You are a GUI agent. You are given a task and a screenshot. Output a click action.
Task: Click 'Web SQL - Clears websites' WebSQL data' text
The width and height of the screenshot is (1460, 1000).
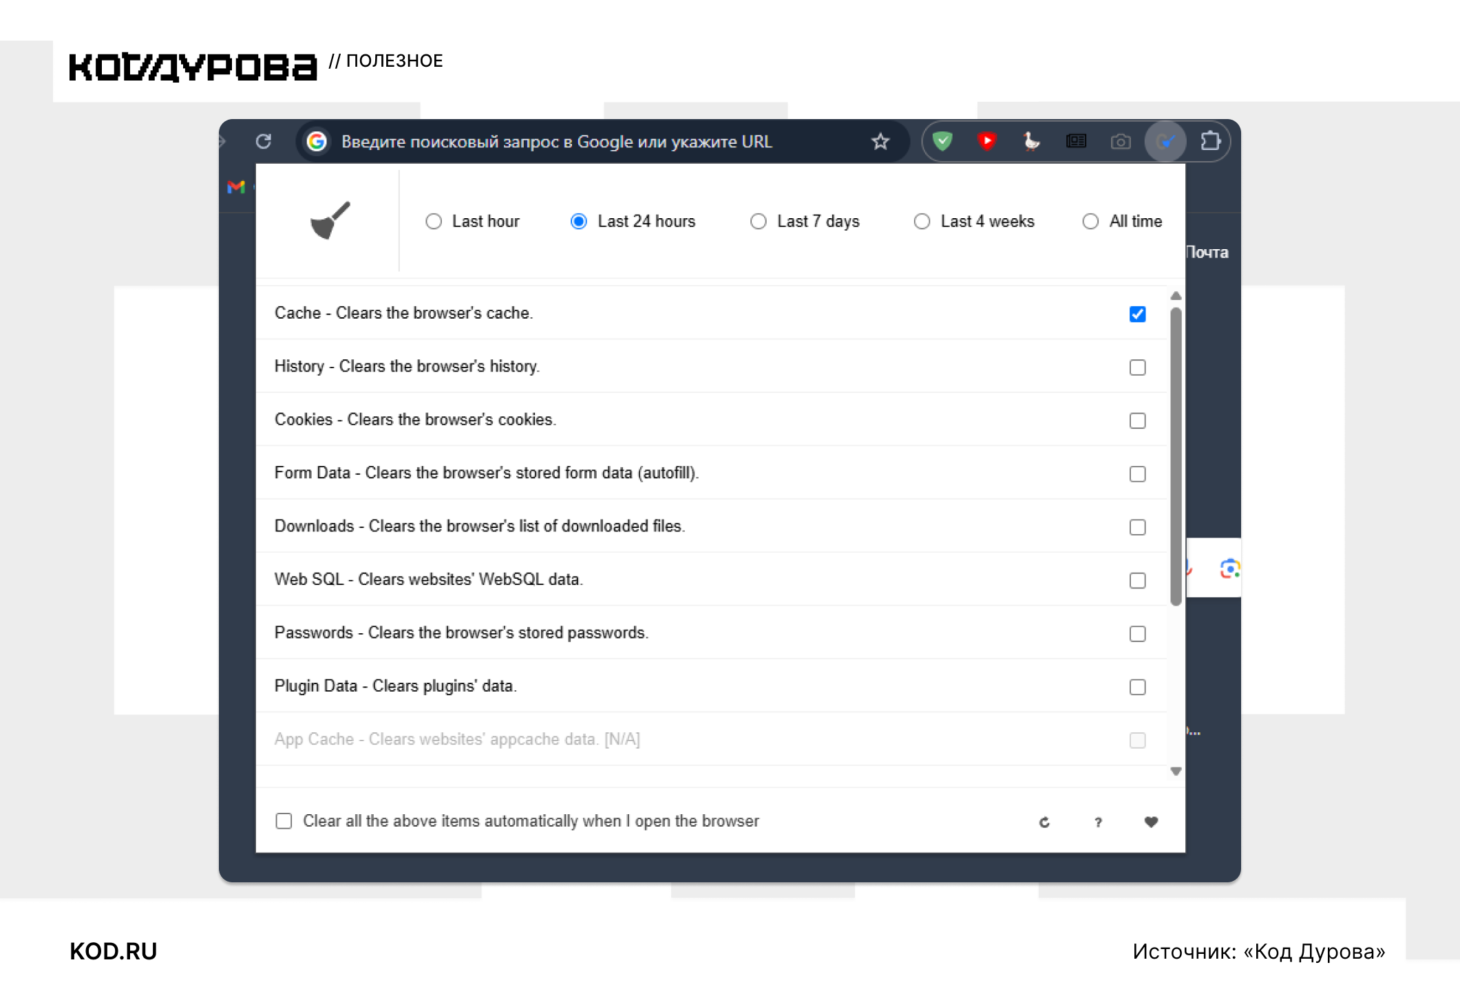(429, 579)
